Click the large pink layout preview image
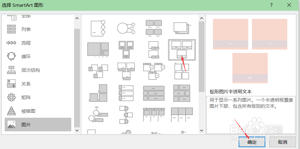 pyautogui.click(x=250, y=51)
